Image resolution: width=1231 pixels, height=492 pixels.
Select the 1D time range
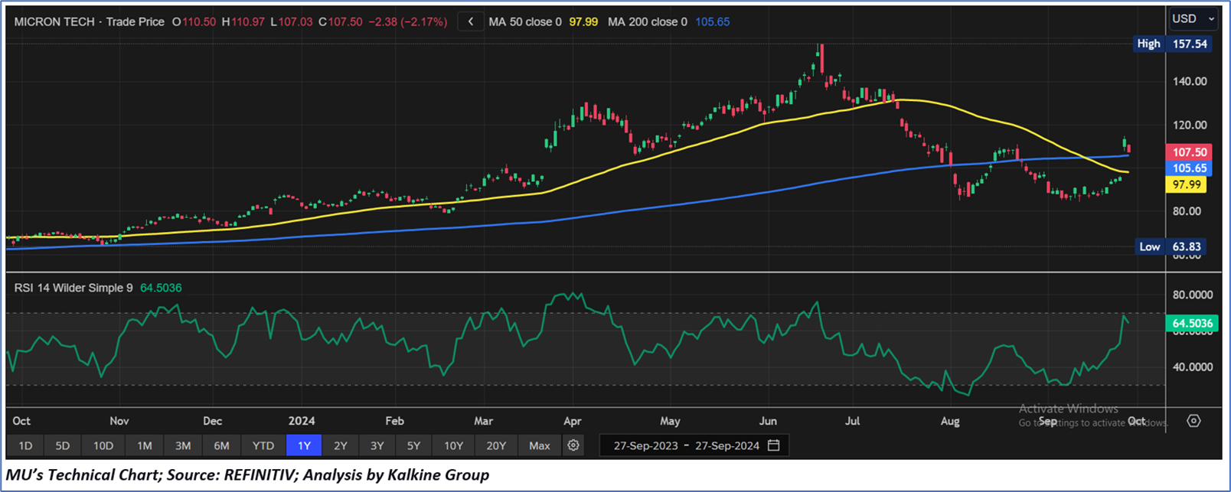pyautogui.click(x=25, y=445)
